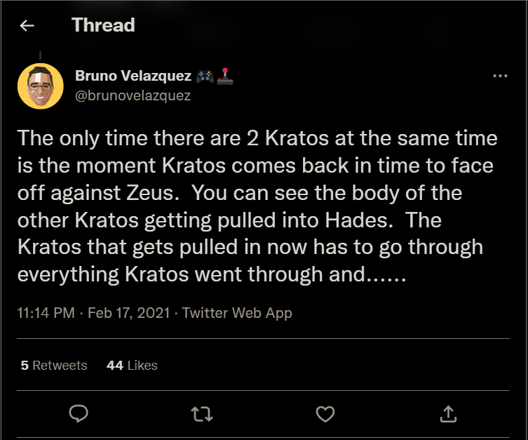Screen dimensions: 528x440
Task: Visit the @brunovelazquez handle link
Action: pyautogui.click(x=133, y=95)
